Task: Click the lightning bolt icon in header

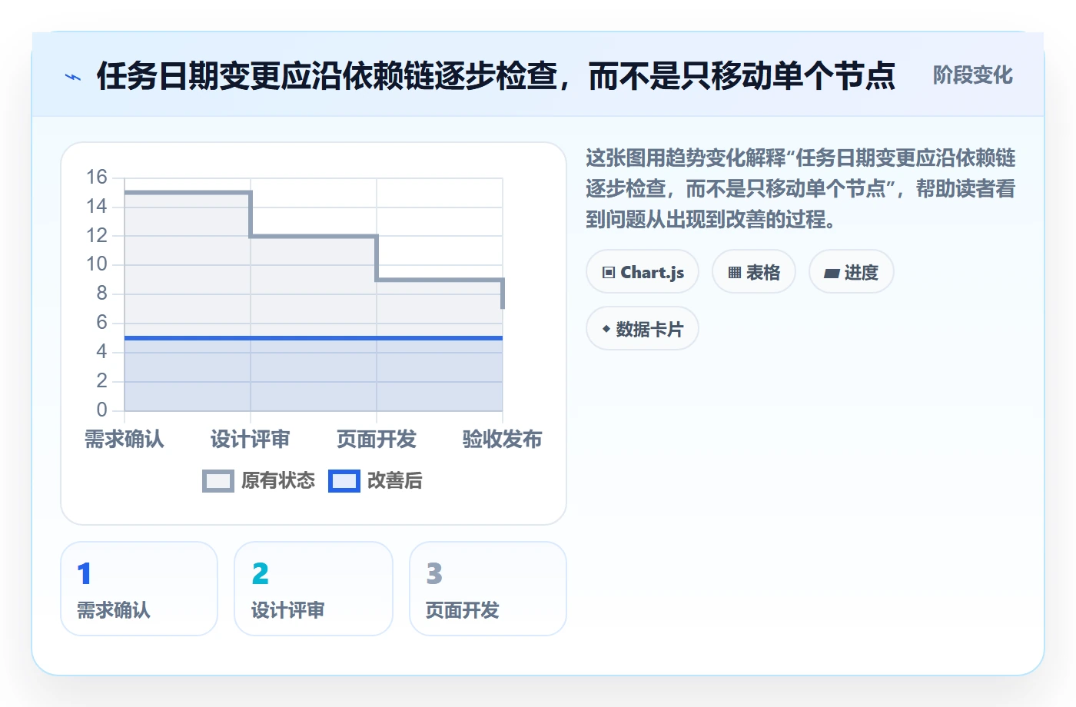Action: (x=73, y=77)
